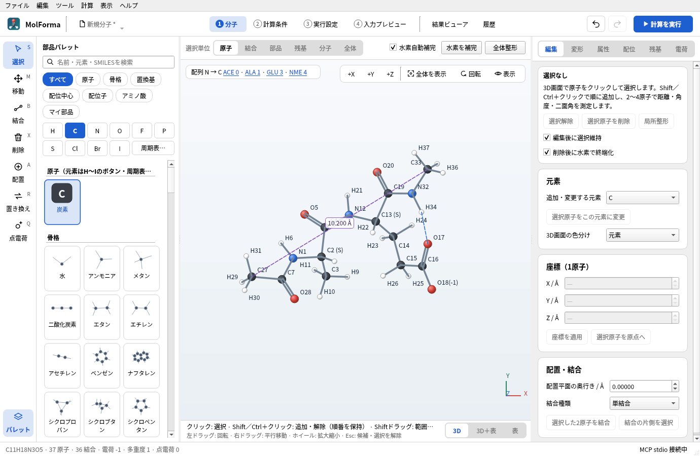Viewport: 700px width, 456px height.
Task: Select the 点電荷 (point charge) tool
Action: pyautogui.click(x=18, y=231)
